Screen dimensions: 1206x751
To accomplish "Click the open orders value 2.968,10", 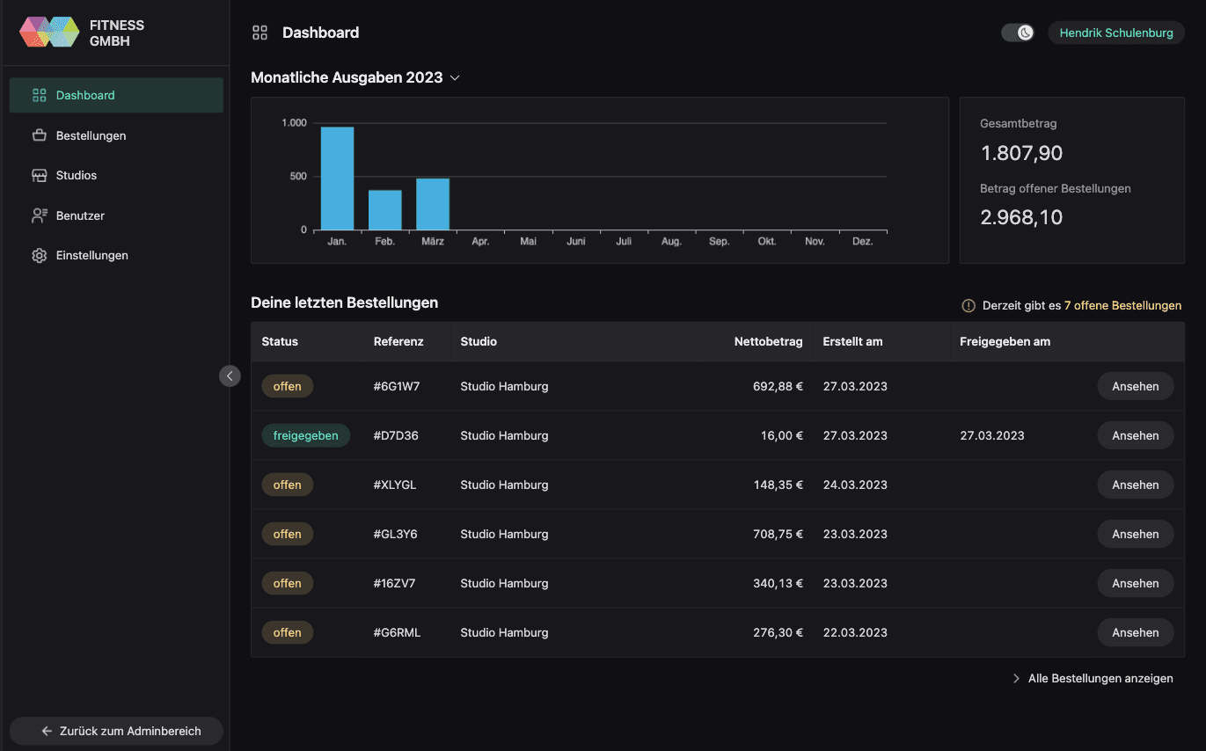I will pyautogui.click(x=1021, y=217).
